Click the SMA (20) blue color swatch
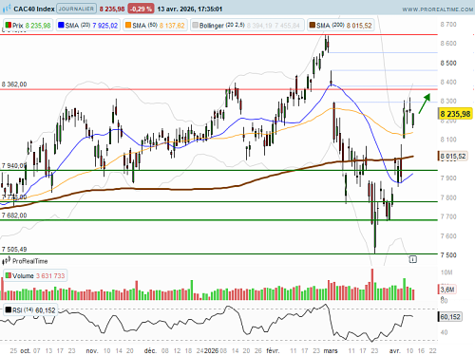 [x=61, y=25]
